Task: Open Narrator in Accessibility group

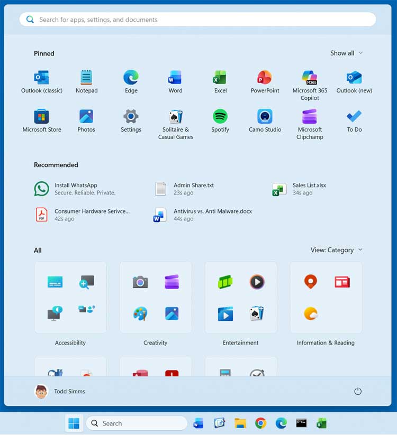Action: (55, 314)
